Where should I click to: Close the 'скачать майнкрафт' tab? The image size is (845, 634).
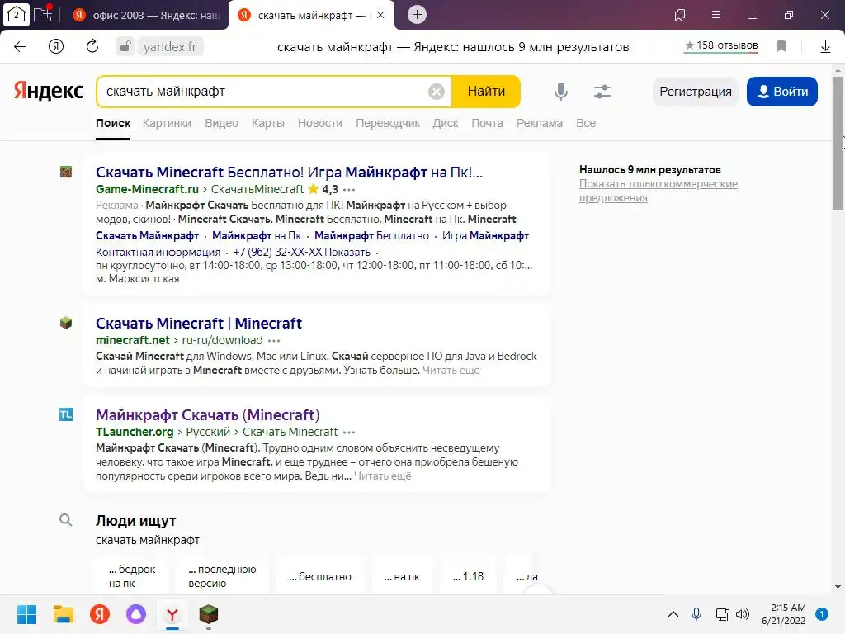[x=380, y=15]
